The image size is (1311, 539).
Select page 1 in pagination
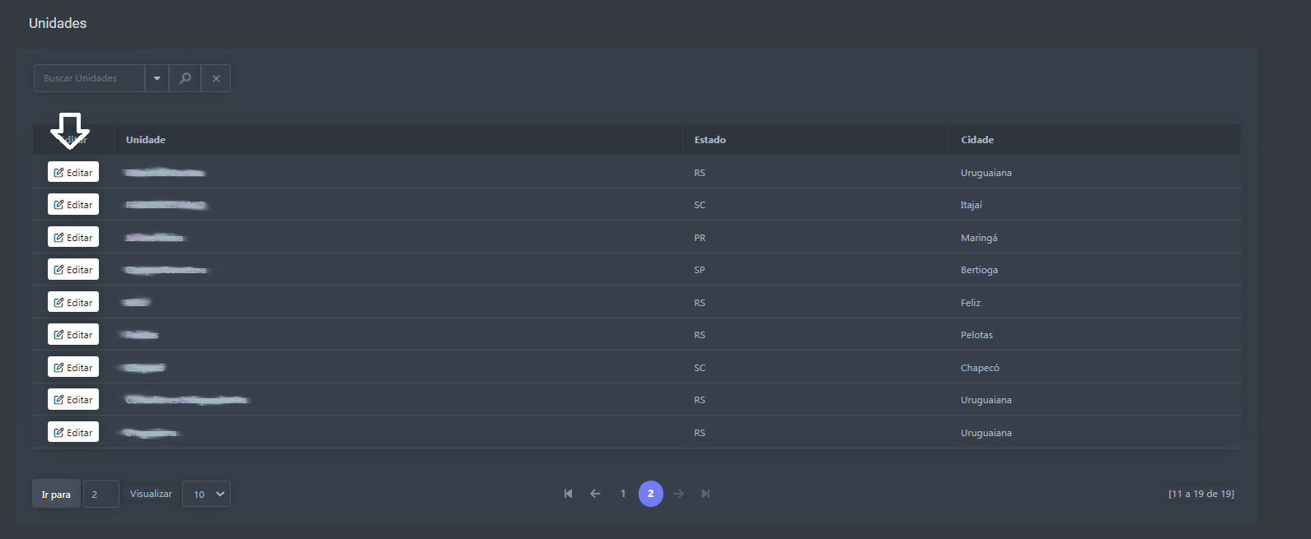click(x=623, y=494)
